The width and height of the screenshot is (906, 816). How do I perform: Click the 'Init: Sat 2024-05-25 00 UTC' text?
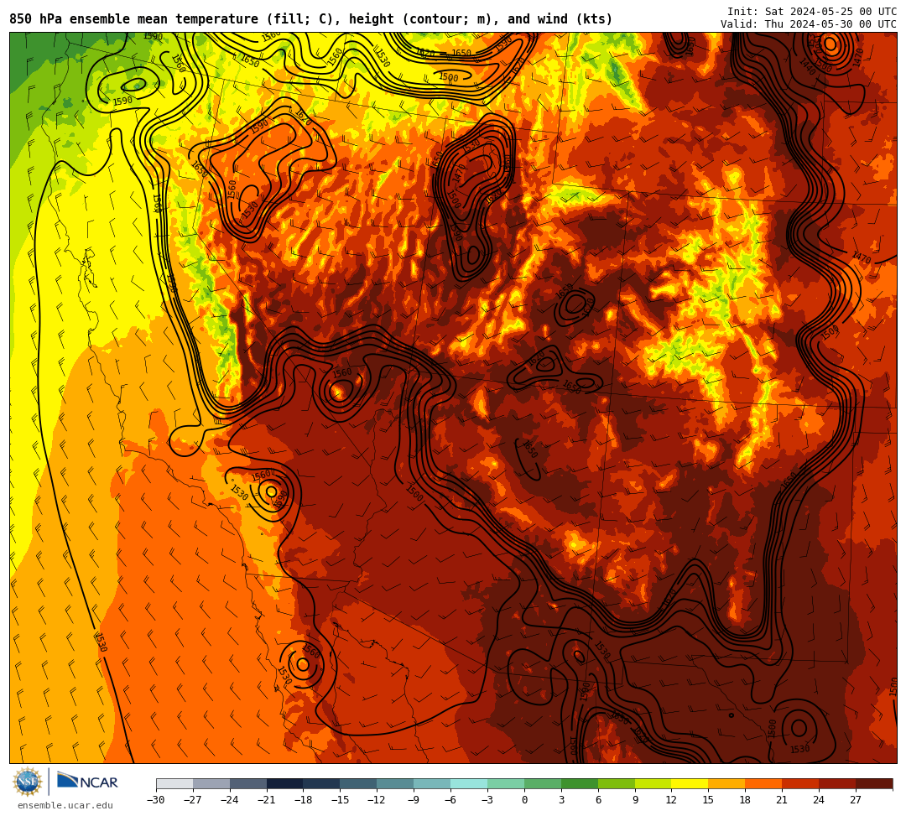click(x=812, y=12)
